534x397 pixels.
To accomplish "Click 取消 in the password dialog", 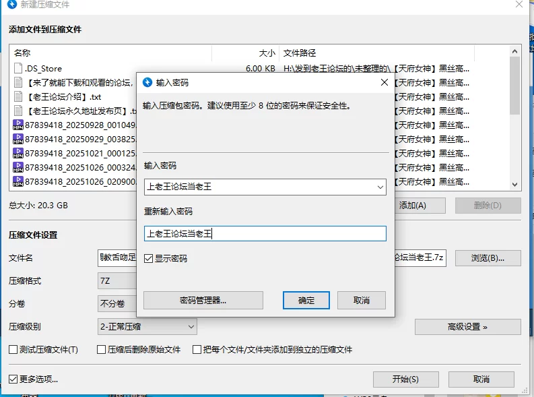I will click(x=362, y=300).
